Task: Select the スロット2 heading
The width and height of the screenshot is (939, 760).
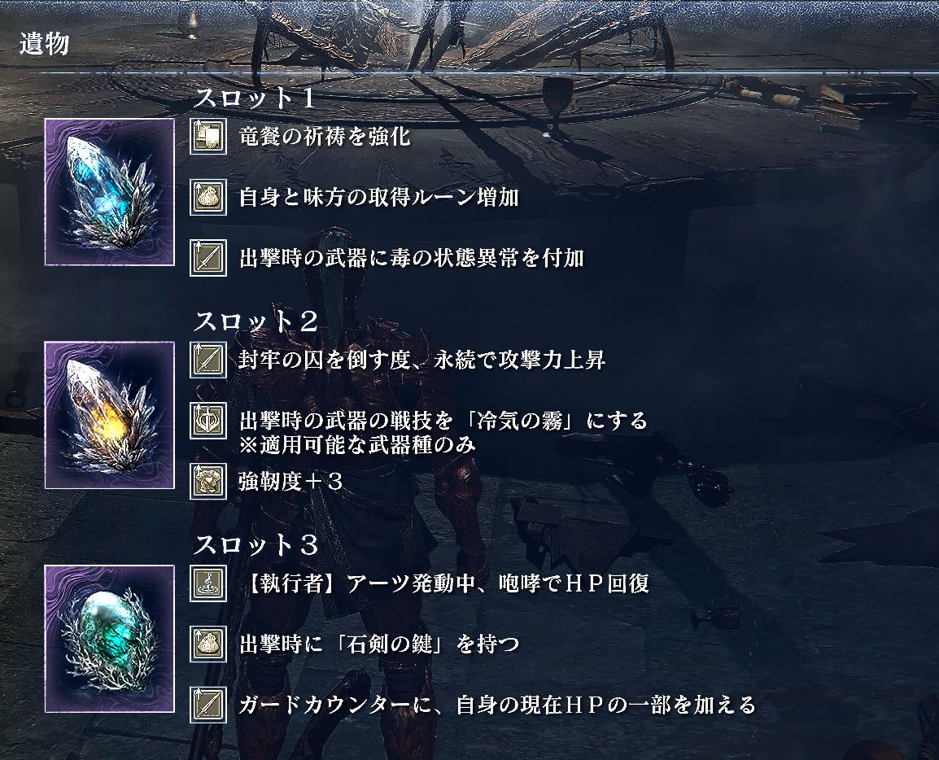Action: click(x=255, y=321)
